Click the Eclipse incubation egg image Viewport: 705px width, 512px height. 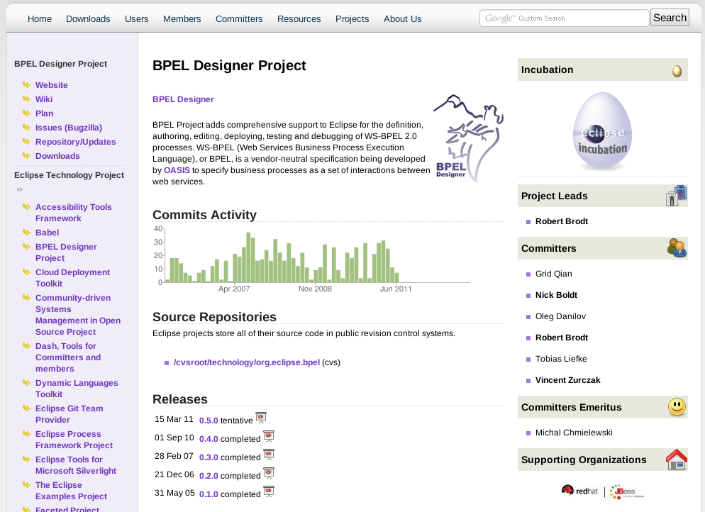point(602,130)
